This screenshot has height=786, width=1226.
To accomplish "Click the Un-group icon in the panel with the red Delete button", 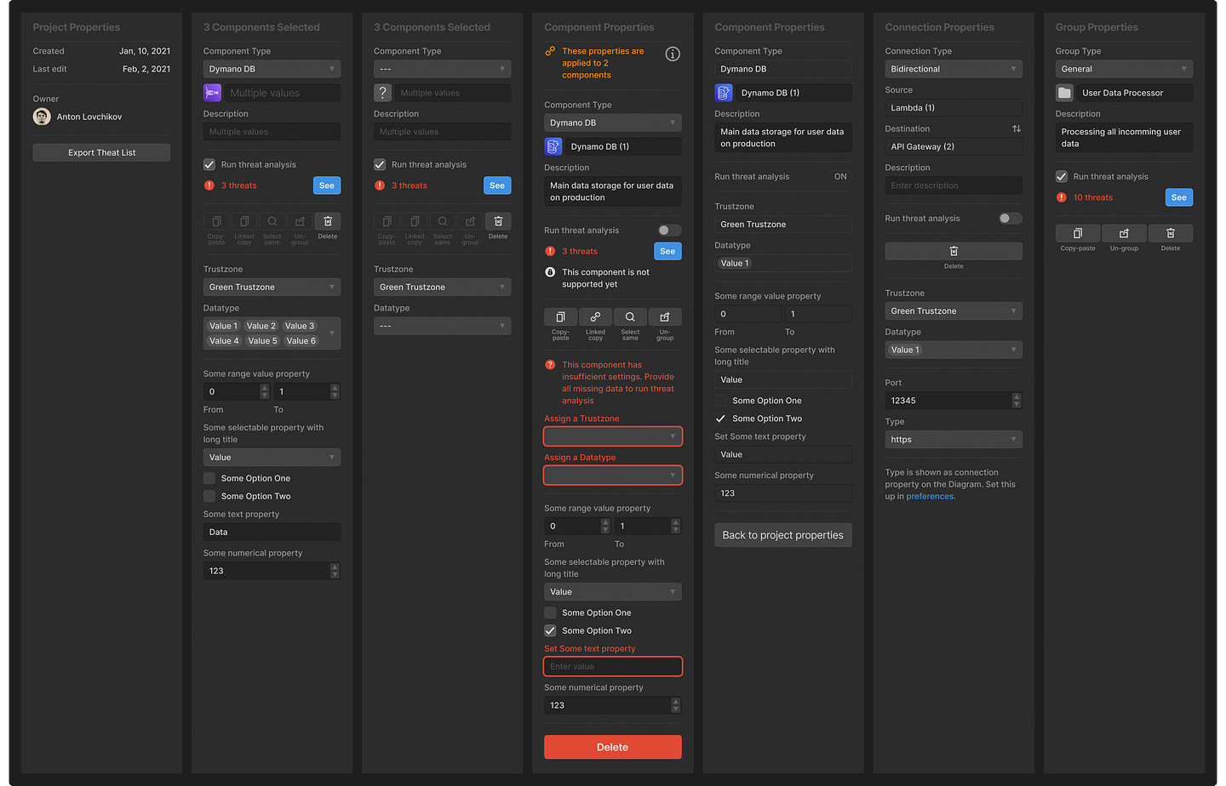I will tap(665, 316).
